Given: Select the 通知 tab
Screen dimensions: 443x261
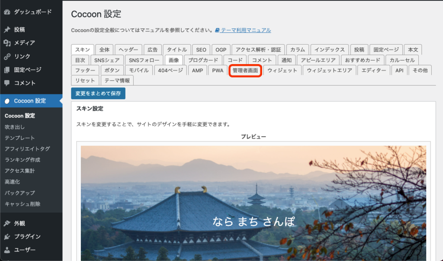Looking at the screenshot, I should [286, 60].
